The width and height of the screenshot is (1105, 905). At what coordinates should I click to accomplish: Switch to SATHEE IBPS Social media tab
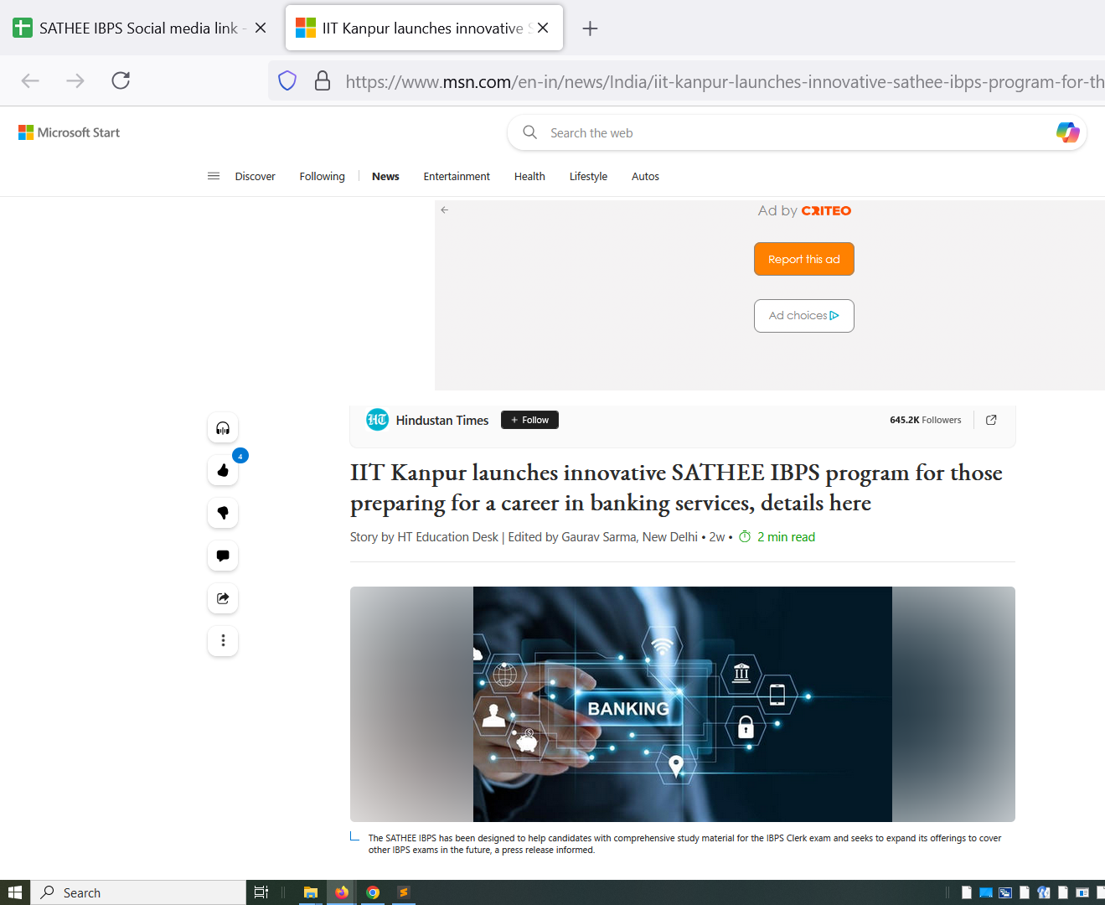(x=138, y=28)
